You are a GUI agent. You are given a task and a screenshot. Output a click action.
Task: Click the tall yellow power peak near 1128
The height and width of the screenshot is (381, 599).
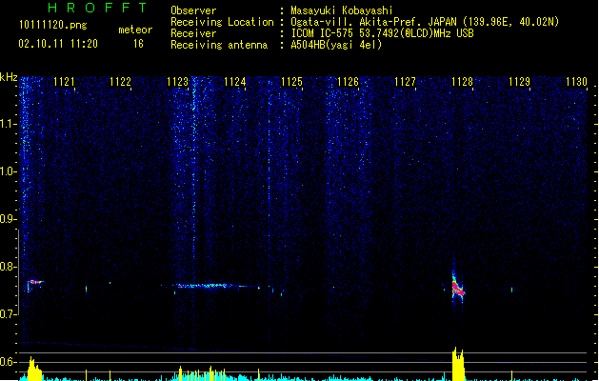pyautogui.click(x=458, y=364)
